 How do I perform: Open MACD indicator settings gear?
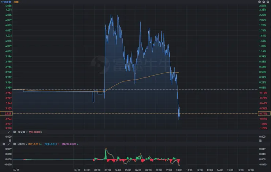point(4,144)
